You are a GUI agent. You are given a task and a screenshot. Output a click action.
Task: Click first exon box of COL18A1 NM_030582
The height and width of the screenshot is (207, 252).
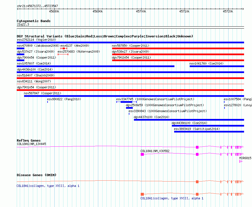click(142, 154)
